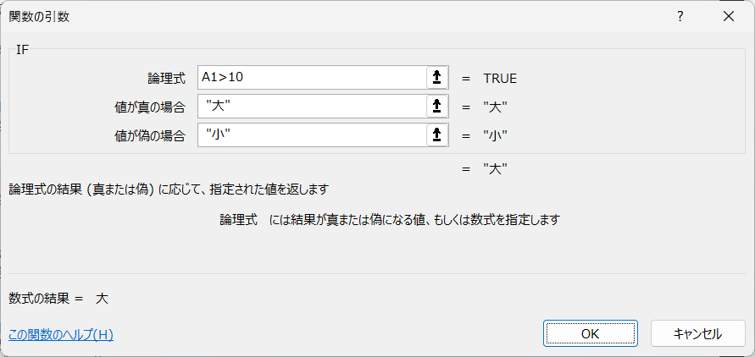Click the function description starting 論理式の結果
The width and height of the screenshot is (755, 357).
(169, 189)
